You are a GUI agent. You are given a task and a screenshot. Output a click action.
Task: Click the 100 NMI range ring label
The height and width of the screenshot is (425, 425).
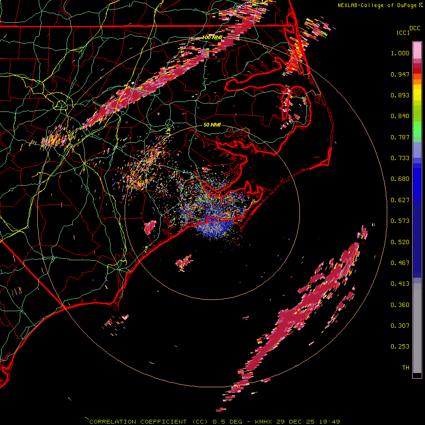212,37
